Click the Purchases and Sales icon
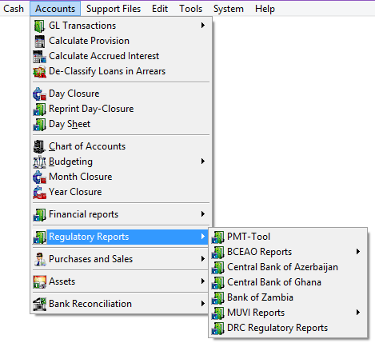Screen dimensions: 375x347 coord(39,259)
